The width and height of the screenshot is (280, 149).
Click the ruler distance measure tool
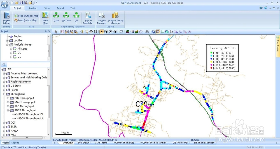(122, 32)
